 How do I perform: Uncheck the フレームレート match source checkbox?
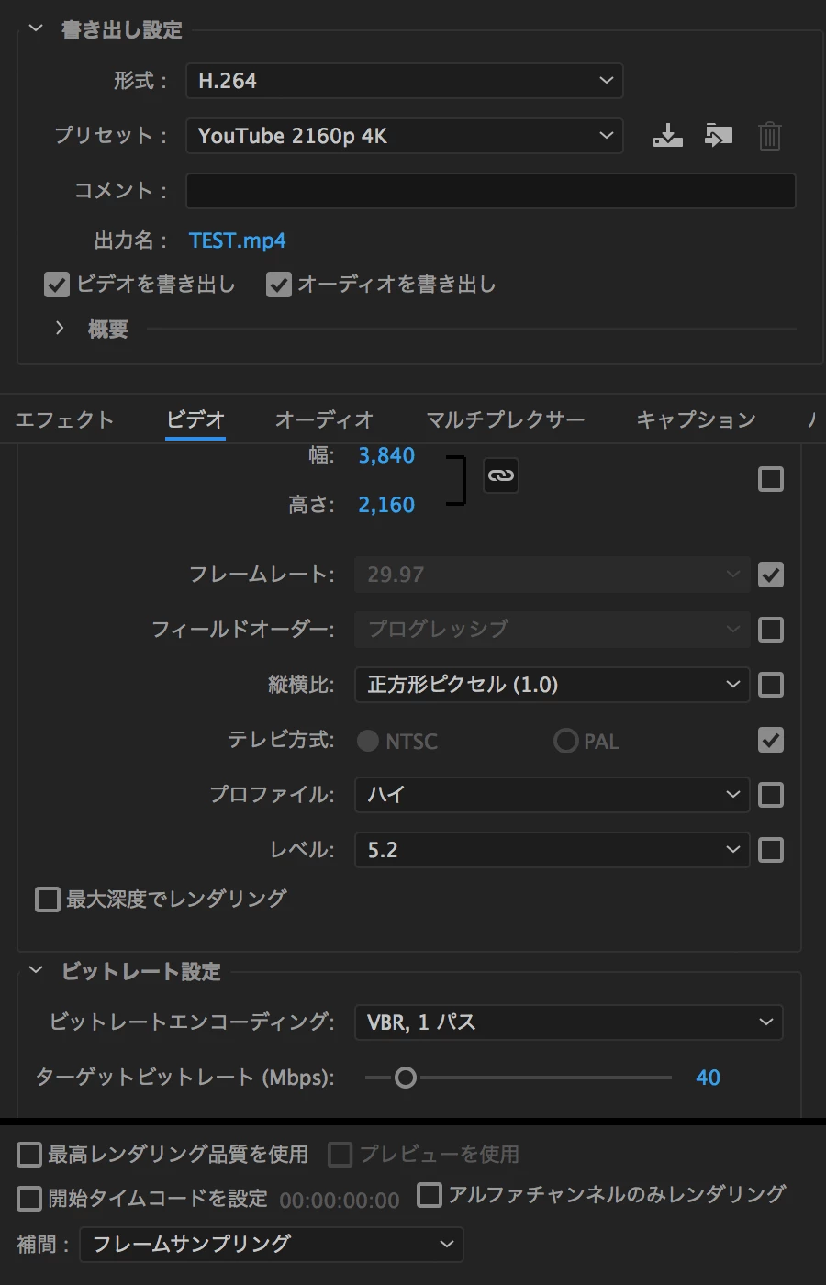coord(771,575)
